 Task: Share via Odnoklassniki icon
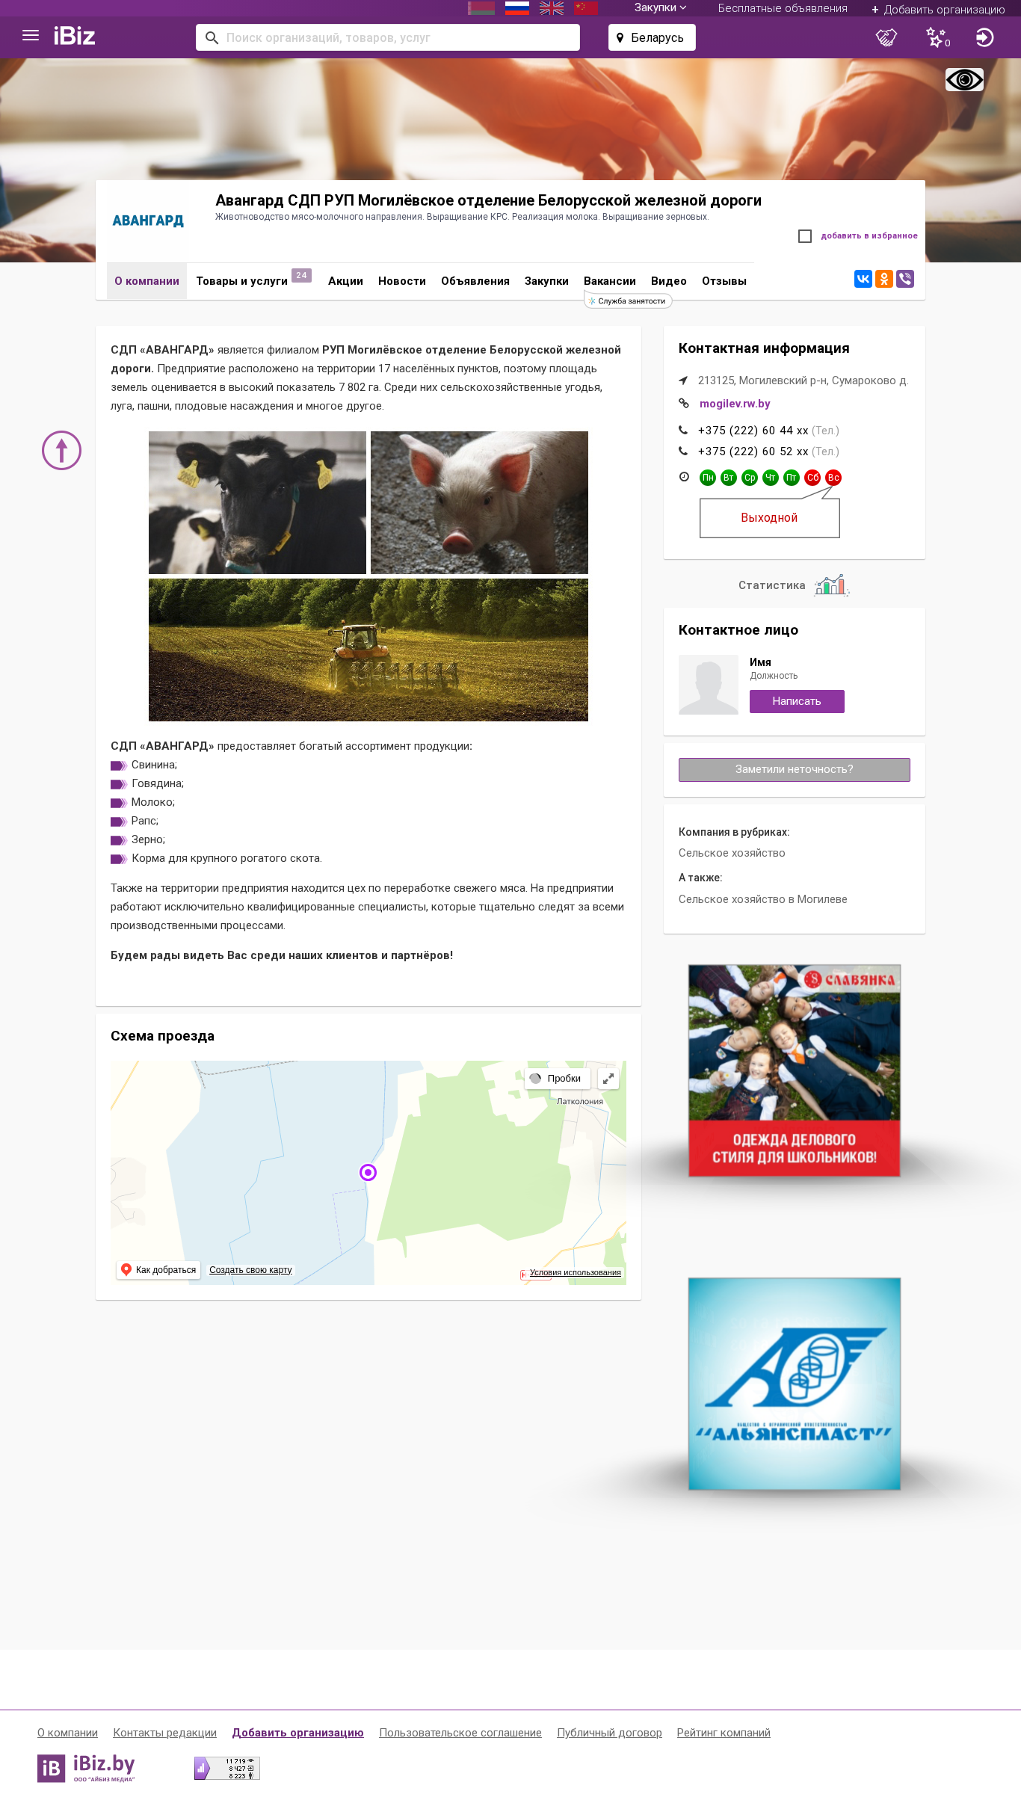pyautogui.click(x=884, y=279)
